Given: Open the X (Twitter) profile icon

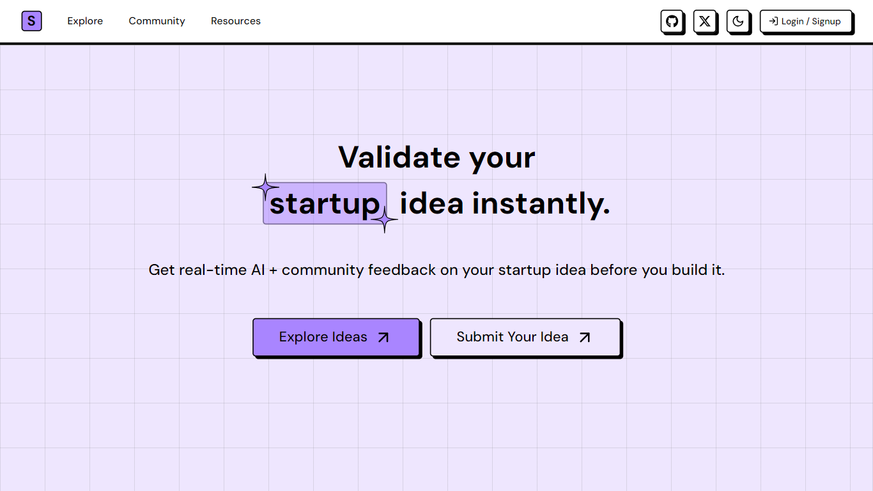Looking at the screenshot, I should (704, 21).
